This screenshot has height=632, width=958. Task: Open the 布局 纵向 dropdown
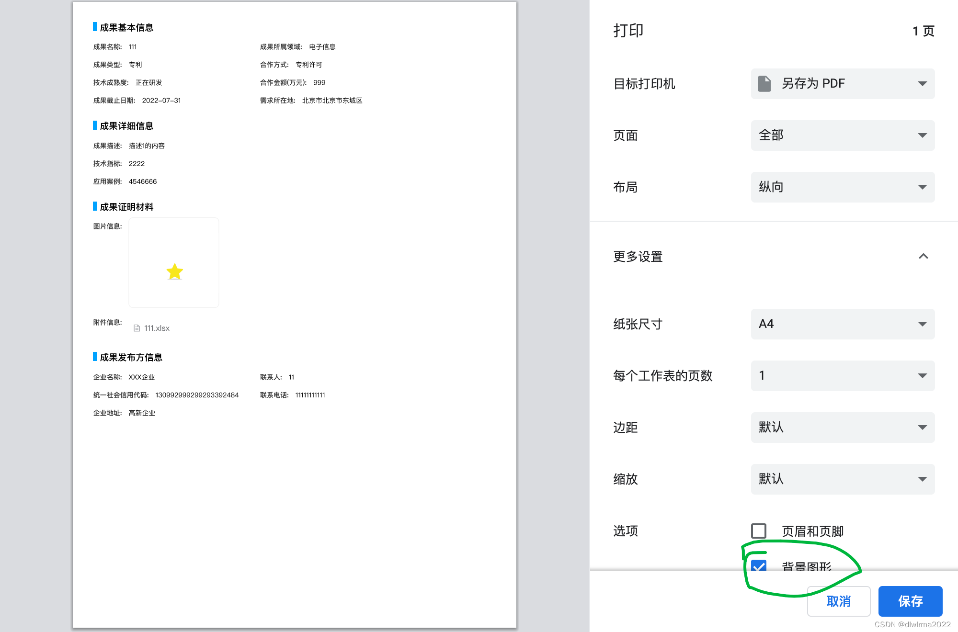click(x=843, y=187)
